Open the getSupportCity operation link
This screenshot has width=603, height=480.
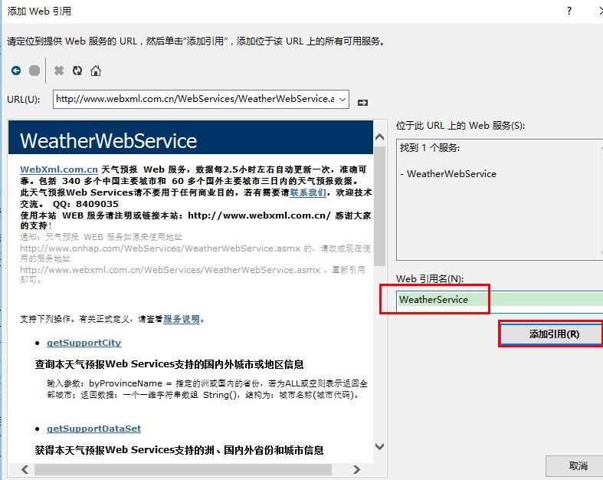[84, 343]
